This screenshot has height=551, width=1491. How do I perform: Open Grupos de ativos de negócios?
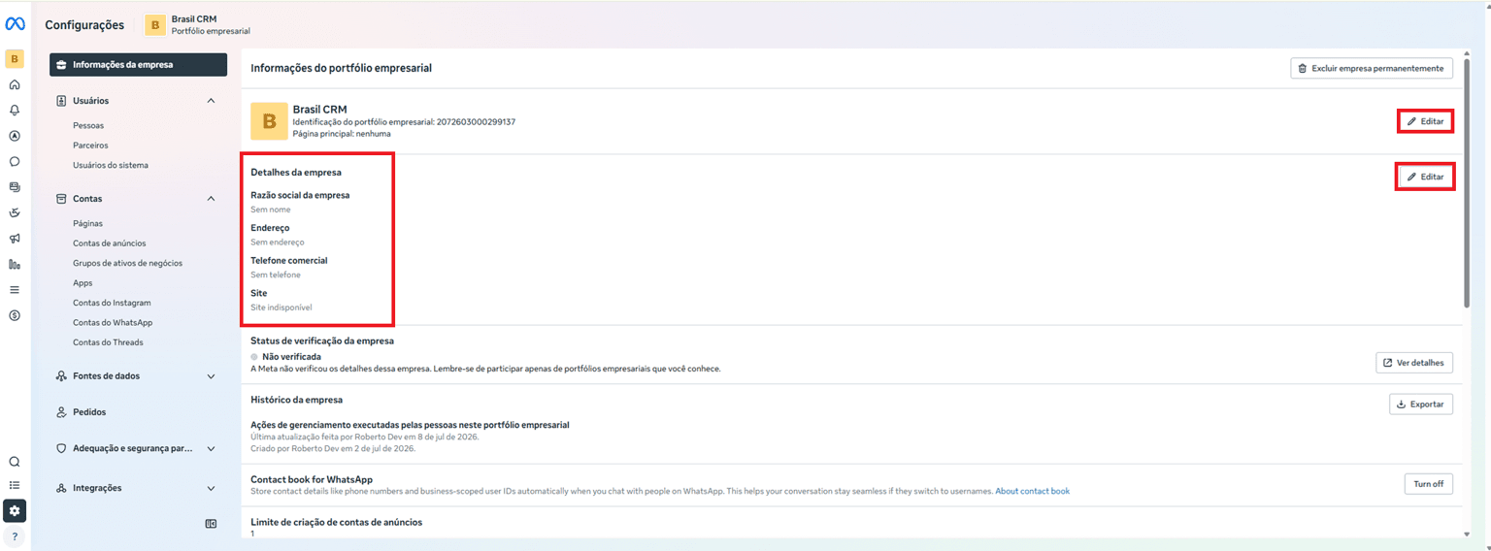pyautogui.click(x=127, y=263)
